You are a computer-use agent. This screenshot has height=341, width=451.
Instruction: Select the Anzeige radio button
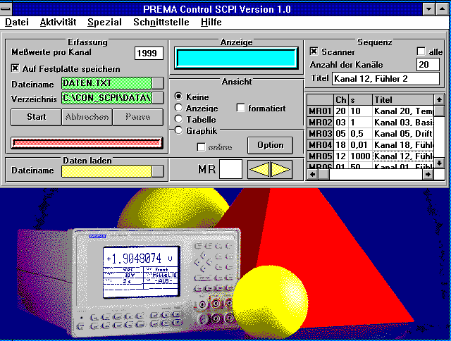[x=178, y=108]
